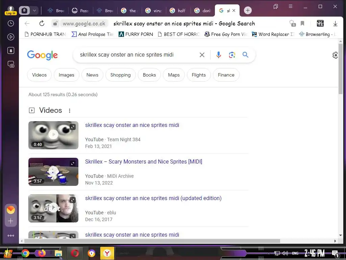346x260 pixels.
Task: Click the site lock icon
Action: [56, 23]
